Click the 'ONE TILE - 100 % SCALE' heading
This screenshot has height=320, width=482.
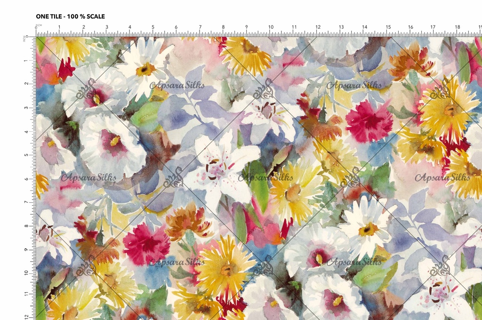pyautogui.click(x=70, y=16)
